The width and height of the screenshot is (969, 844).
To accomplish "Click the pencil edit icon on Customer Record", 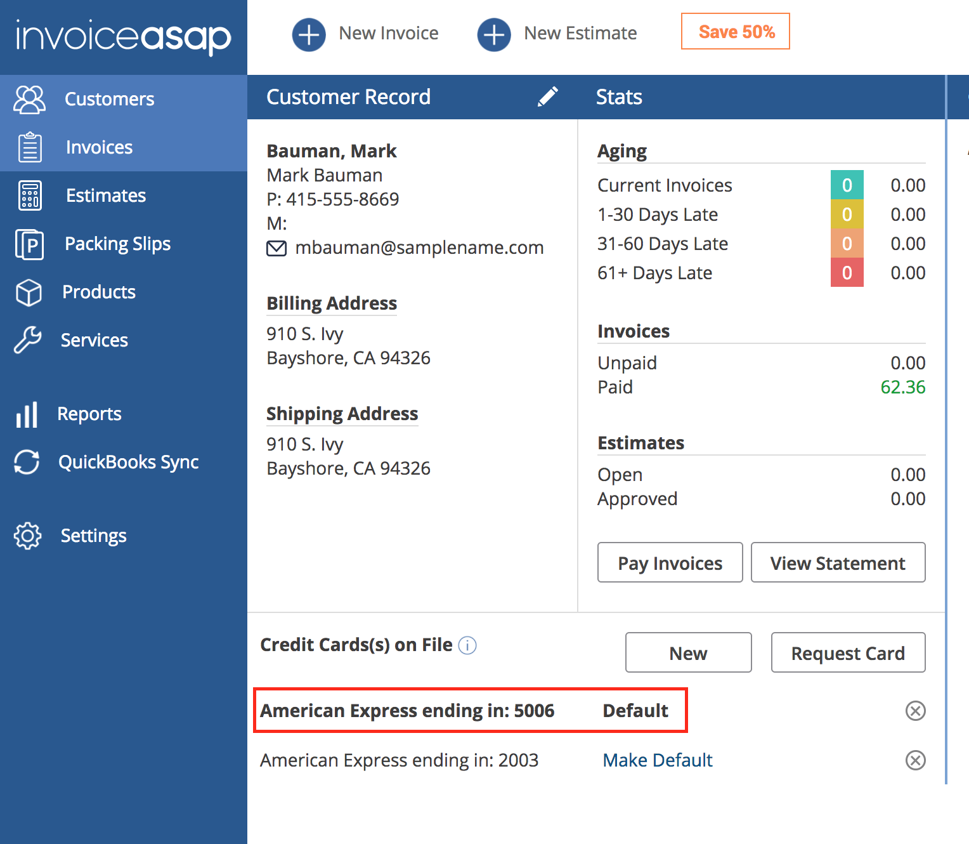I will pos(548,96).
